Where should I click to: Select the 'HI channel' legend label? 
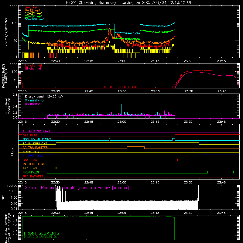pos(33,69)
